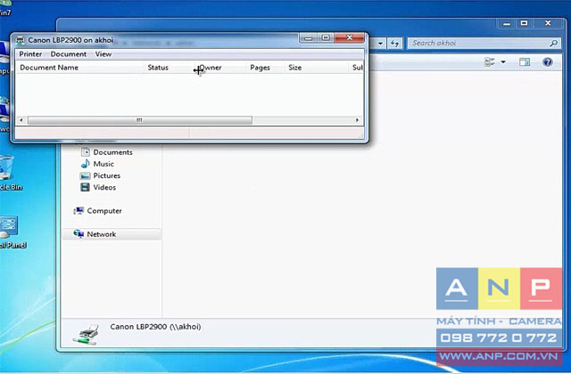This screenshot has height=374, width=571.
Task: Maximize the Explorer window
Action: click(x=524, y=24)
